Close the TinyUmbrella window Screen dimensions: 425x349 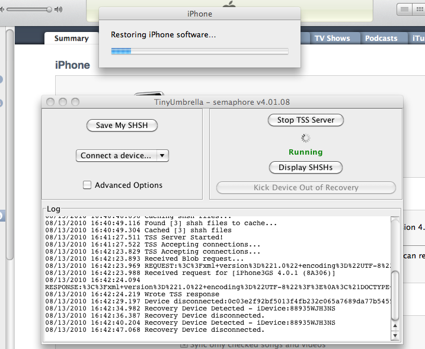point(50,102)
